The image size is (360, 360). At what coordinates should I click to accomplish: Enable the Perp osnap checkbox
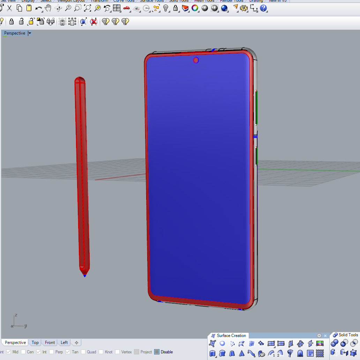[51, 352]
